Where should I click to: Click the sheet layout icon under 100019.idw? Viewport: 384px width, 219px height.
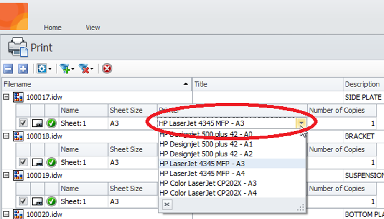(37, 201)
